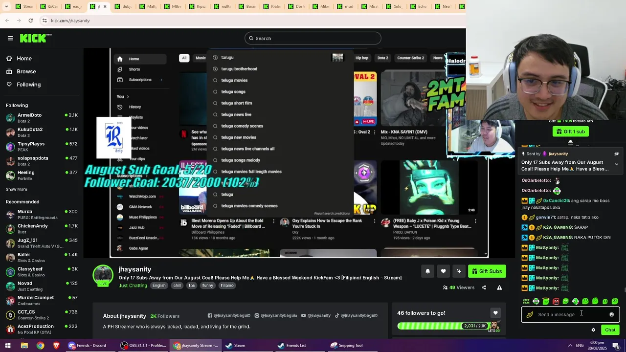Click the kick.com/jhaysanity address bar
626x352 pixels.
coord(70,21)
